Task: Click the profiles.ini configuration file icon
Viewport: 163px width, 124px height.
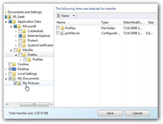Action: tap(62, 33)
